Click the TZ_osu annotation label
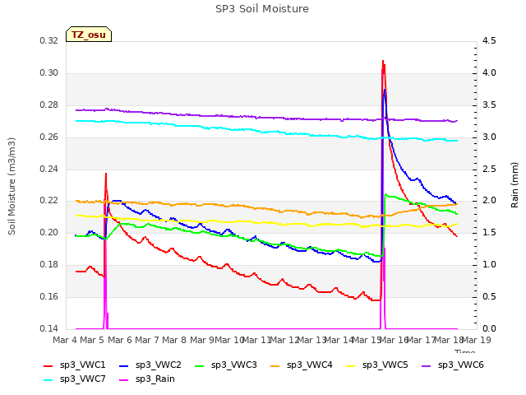Image resolution: width=526 pixels, height=395 pixels. tap(89, 35)
